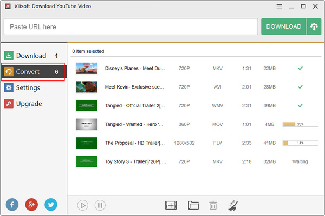
Task: Click the Waiting status of Toy Story 3
Action: 300,161
